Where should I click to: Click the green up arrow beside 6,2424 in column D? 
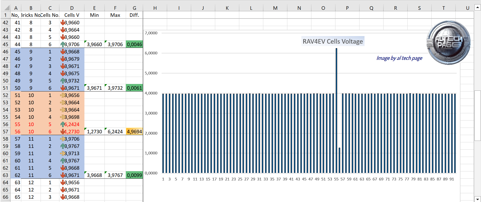pos(63,124)
